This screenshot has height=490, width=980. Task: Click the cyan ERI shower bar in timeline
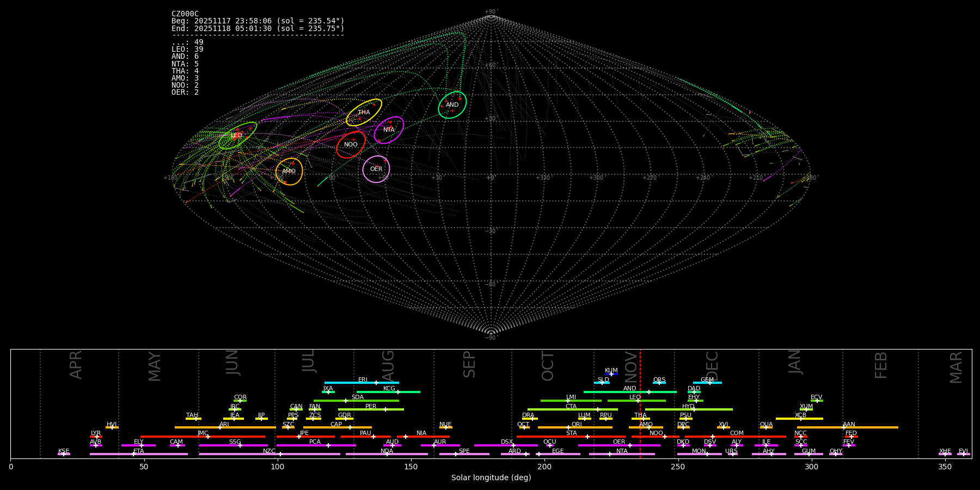[x=362, y=383]
